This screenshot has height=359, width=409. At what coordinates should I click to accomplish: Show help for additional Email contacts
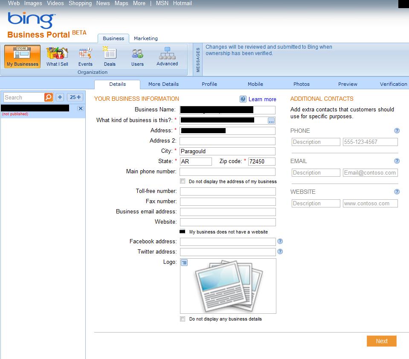pyautogui.click(x=397, y=161)
